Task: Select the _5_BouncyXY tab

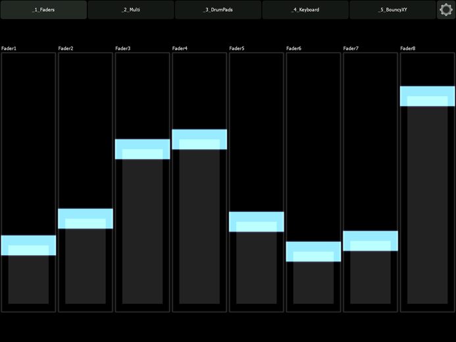Action: tap(393, 10)
